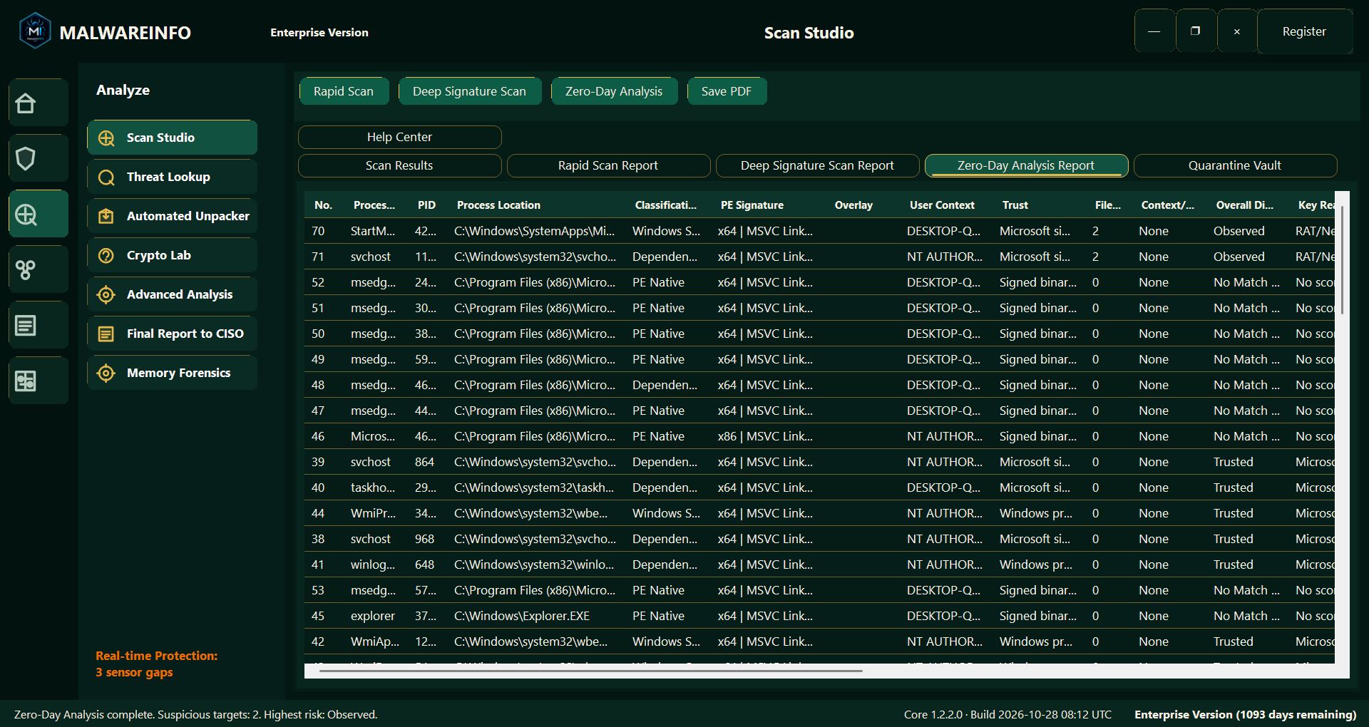
Task: Open Automated Unpacker menu item
Action: (173, 216)
